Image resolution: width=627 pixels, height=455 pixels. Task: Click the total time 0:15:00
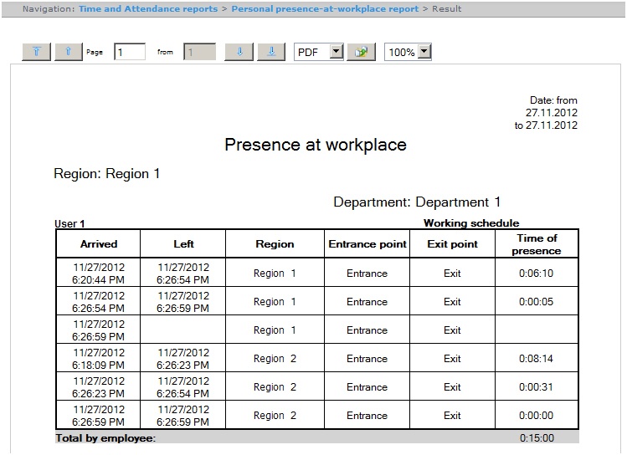point(537,438)
